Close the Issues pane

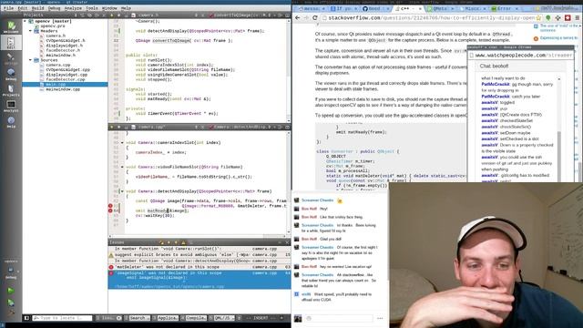(287, 242)
